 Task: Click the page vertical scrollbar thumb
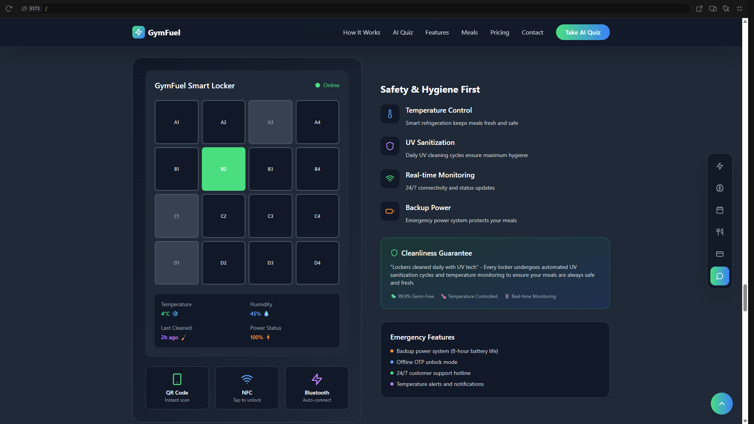[745, 298]
